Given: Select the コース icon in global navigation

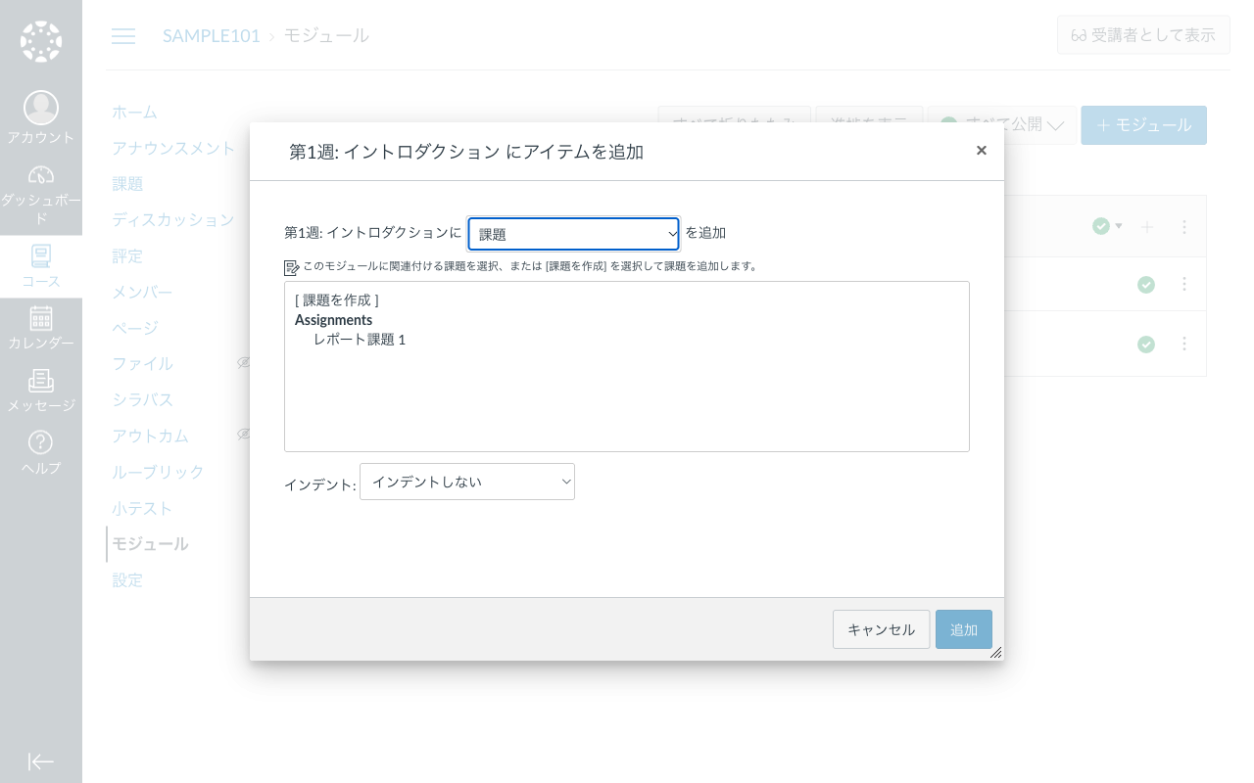Looking at the screenshot, I should pos(41,254).
